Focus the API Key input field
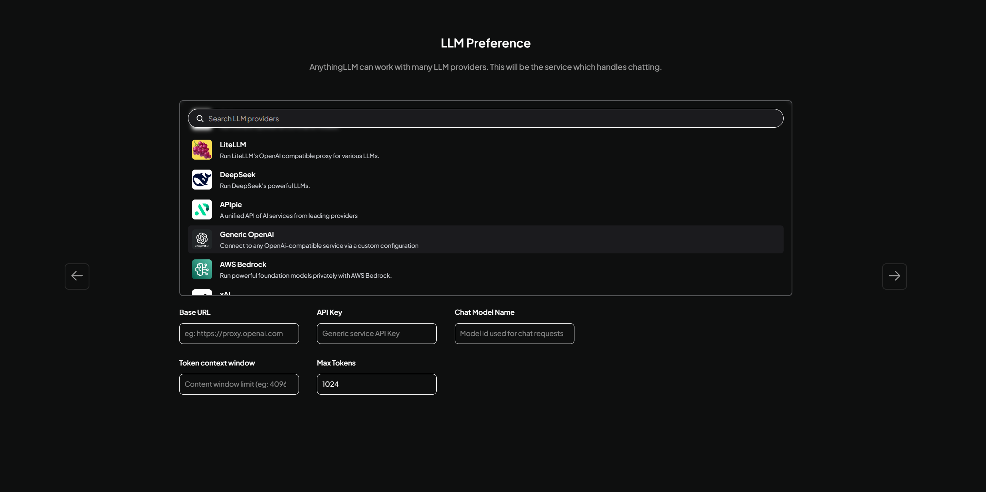986x492 pixels. click(376, 334)
